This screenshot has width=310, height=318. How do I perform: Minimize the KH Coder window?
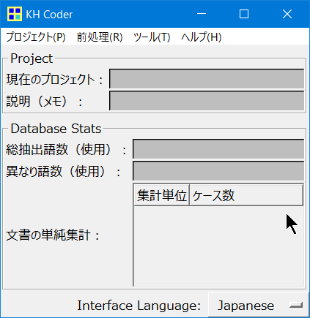(202, 14)
